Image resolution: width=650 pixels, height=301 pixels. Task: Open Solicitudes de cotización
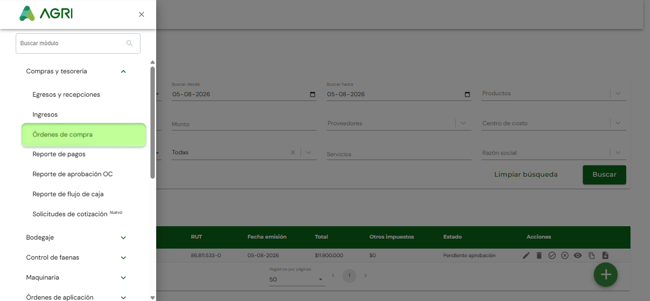tap(70, 214)
